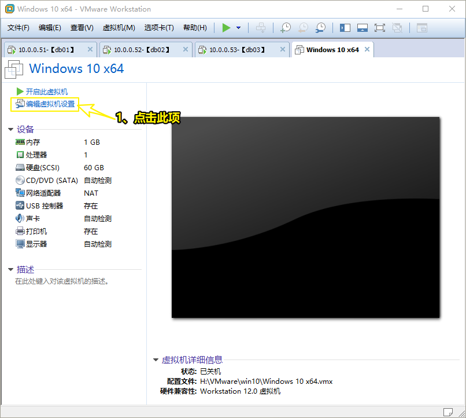Click the console view icon in toolbar

421,28
